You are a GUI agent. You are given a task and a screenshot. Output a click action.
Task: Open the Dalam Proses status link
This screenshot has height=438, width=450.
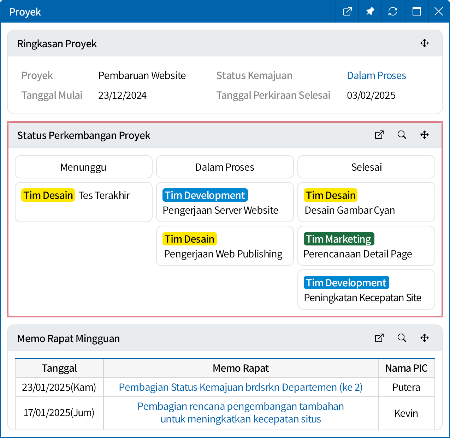click(377, 75)
